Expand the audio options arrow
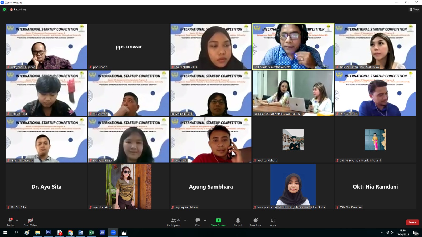Image resolution: width=422 pixels, height=237 pixels. tap(17, 220)
